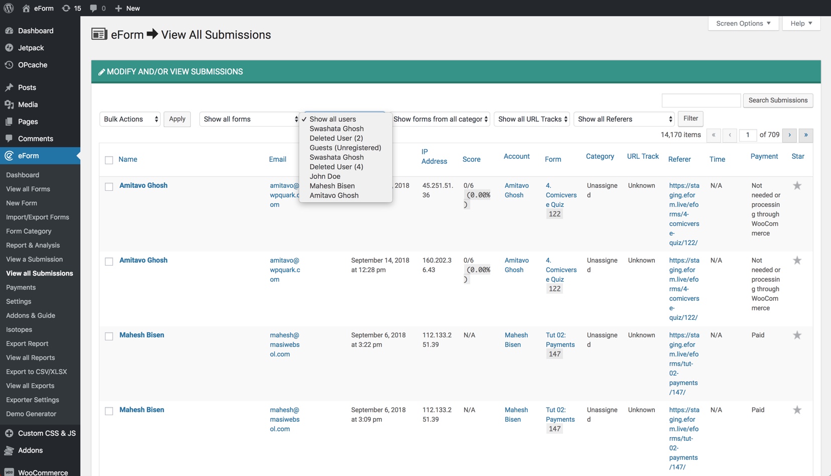This screenshot has height=476, width=831.
Task: Click the Comments sidebar icon
Action: click(9, 139)
